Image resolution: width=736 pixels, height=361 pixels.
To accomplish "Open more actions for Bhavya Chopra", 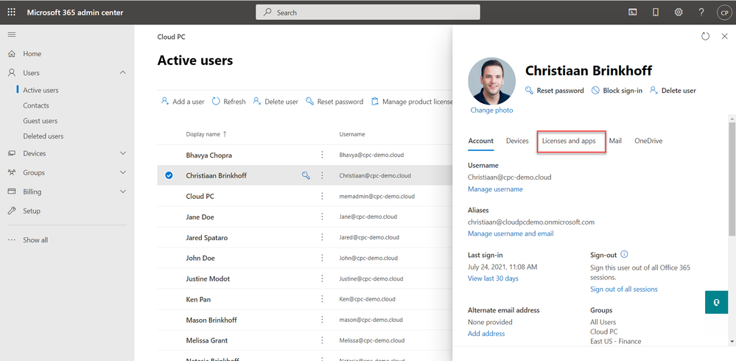I will [x=322, y=155].
